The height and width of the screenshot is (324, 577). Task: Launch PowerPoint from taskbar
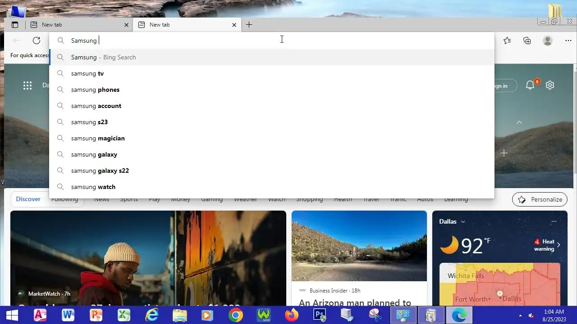(x=96, y=315)
